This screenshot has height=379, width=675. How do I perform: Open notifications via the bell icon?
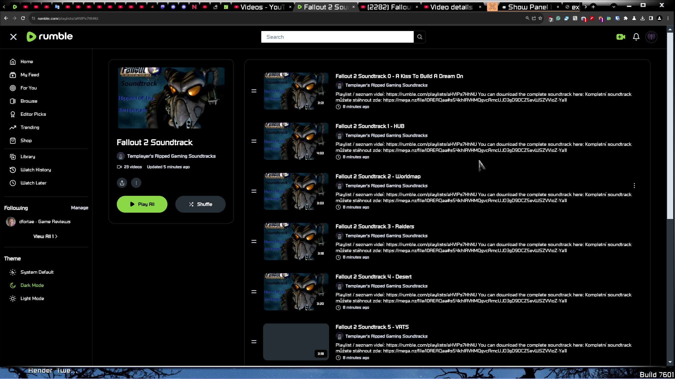pos(636,37)
